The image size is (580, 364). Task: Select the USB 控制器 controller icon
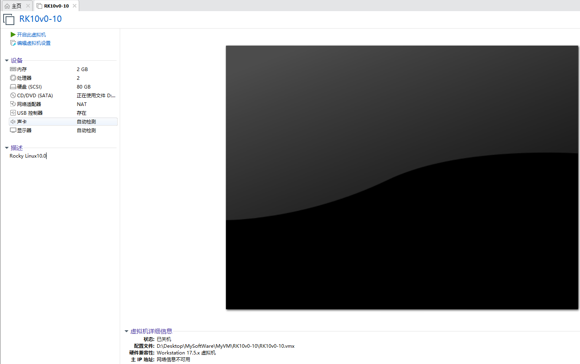(x=13, y=113)
